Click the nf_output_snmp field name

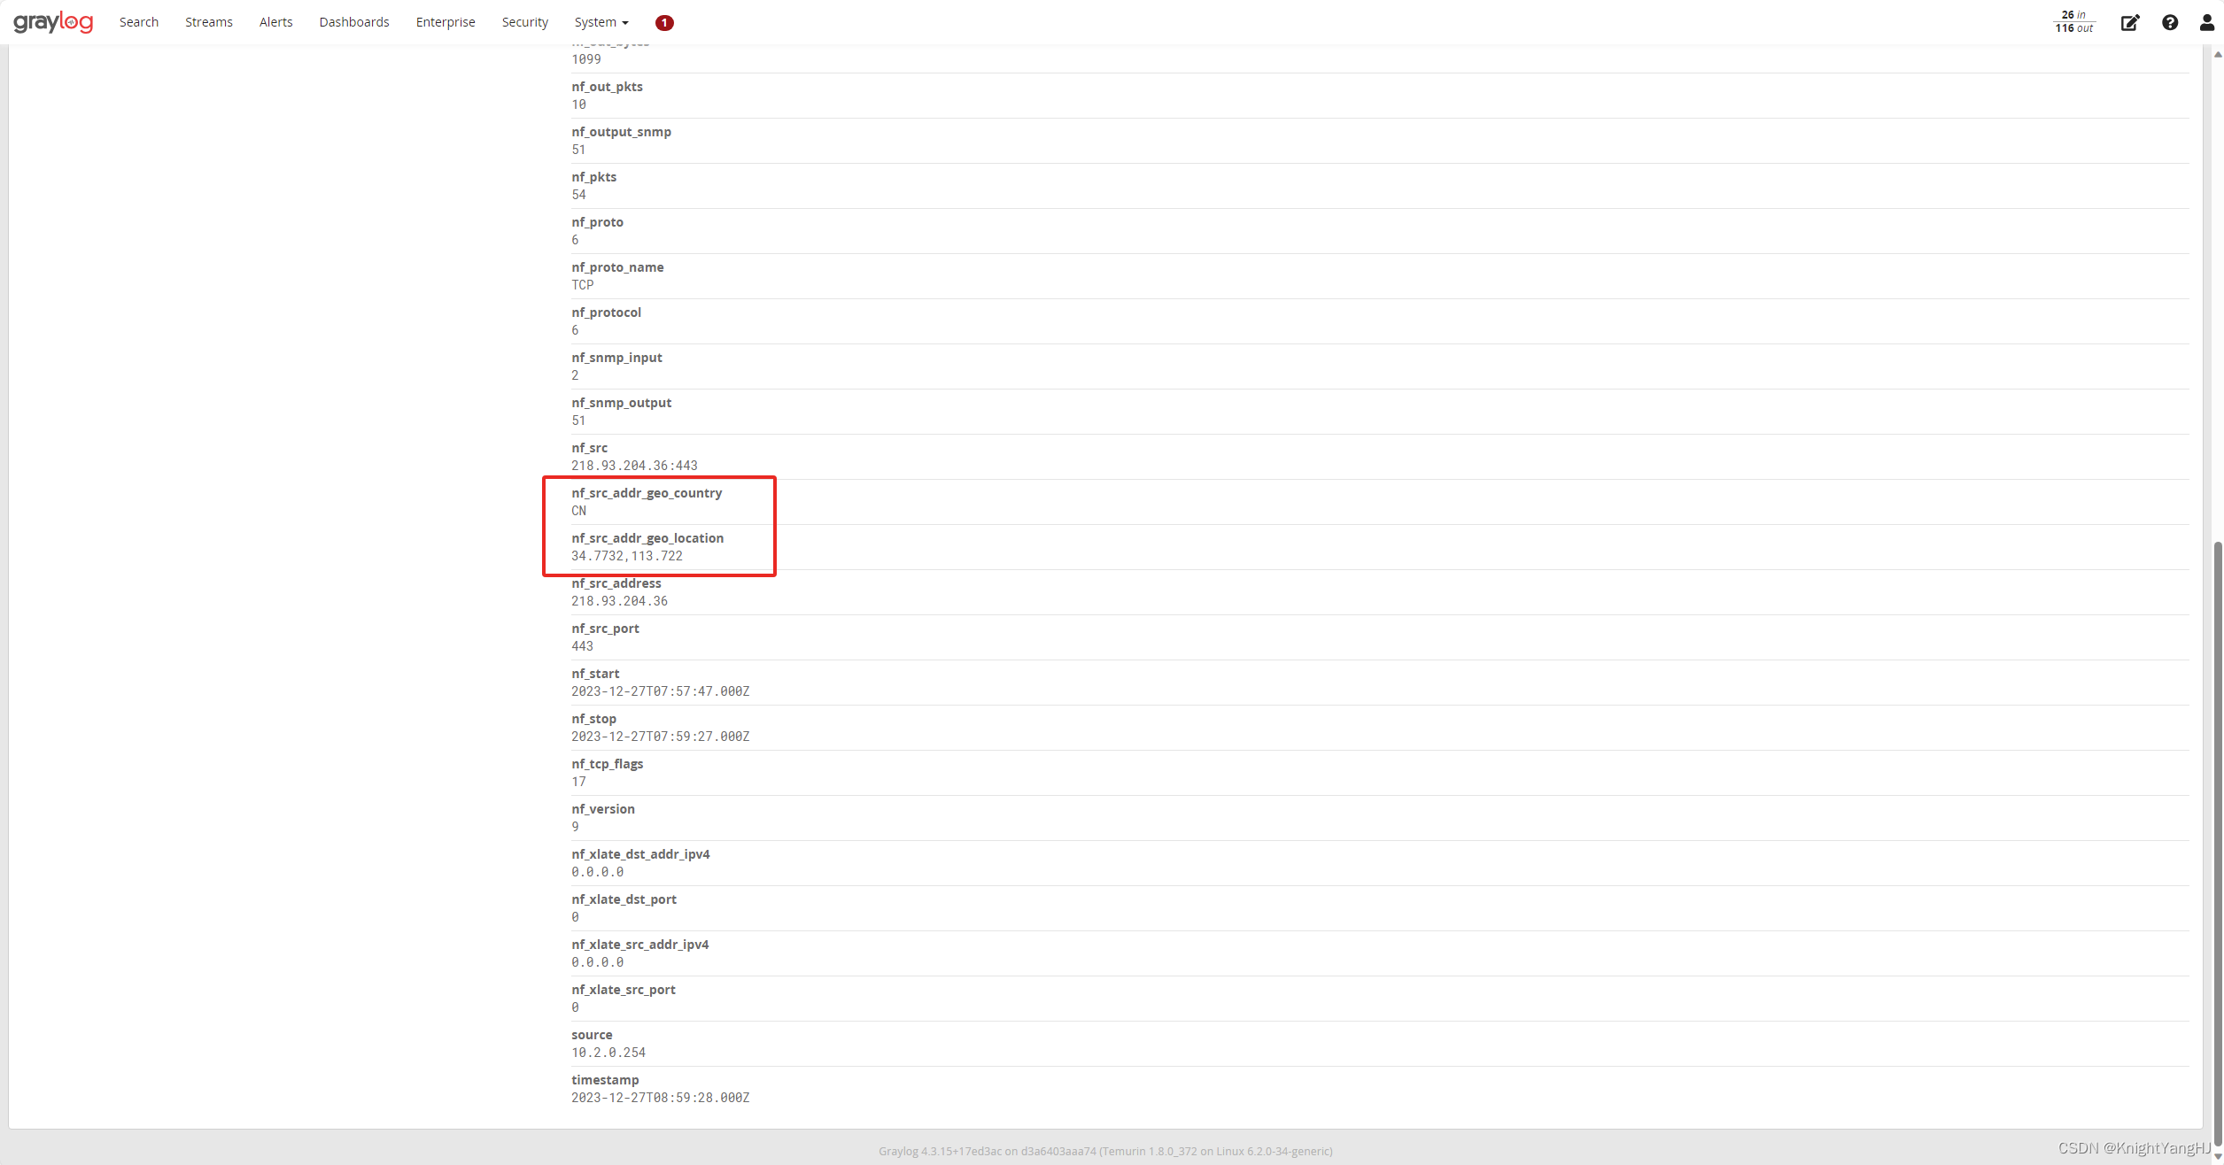pos(621,132)
